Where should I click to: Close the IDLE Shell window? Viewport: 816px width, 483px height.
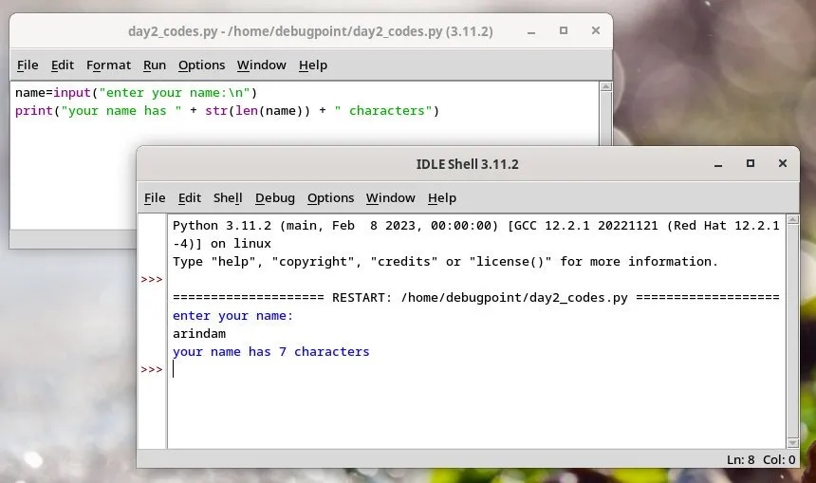pos(782,164)
